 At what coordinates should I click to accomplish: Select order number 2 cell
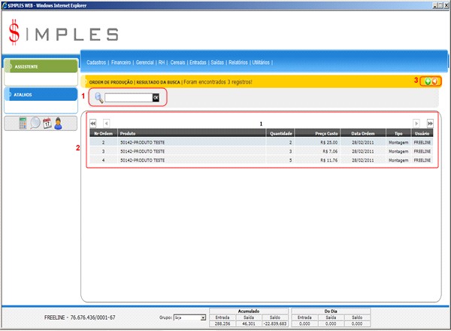click(103, 142)
